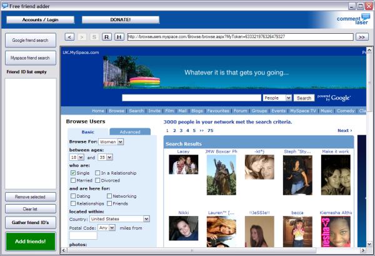Click the browser forward arrow button
This screenshot has width=375, height=256.
pos(82,37)
